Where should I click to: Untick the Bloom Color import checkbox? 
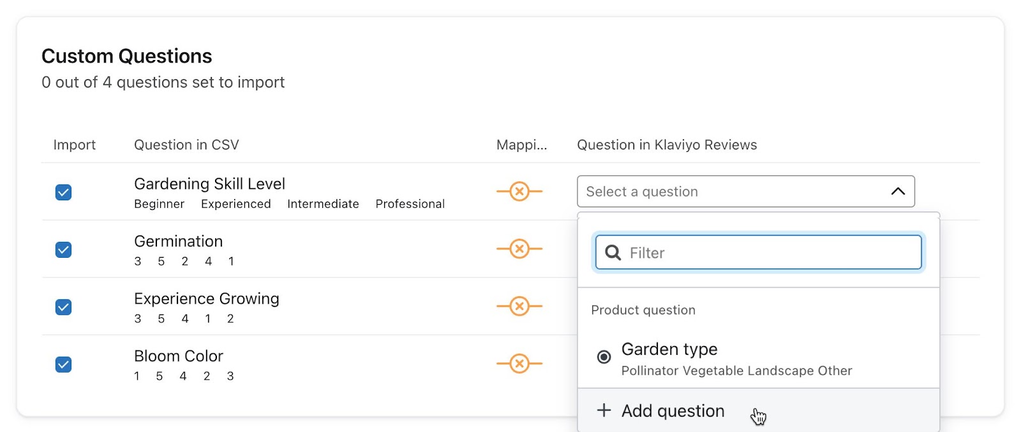coord(63,364)
